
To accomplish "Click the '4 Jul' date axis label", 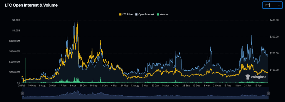I will click(x=176, y=85).
